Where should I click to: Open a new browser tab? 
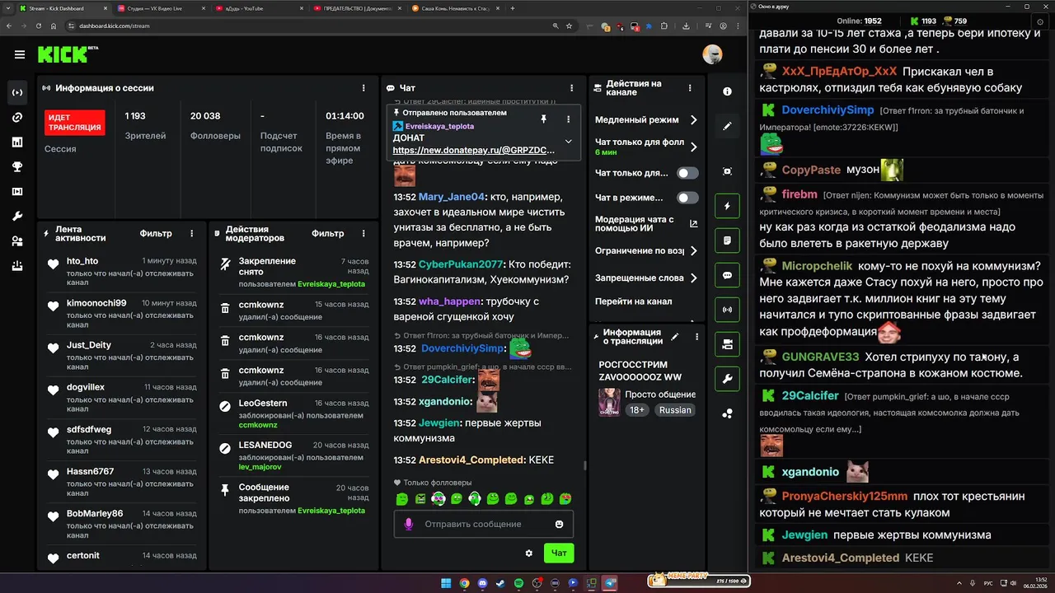coord(513,8)
